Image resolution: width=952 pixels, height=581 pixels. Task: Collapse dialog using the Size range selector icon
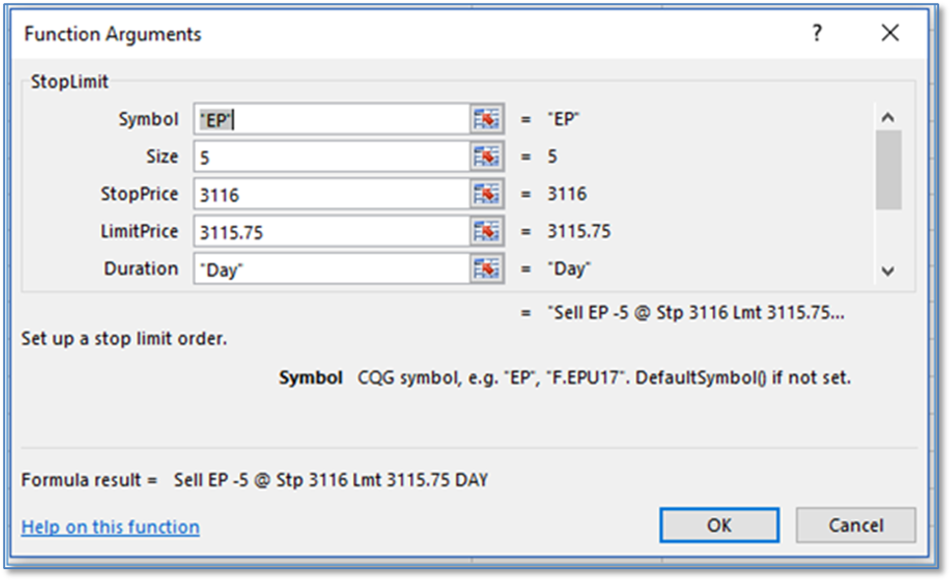click(x=487, y=156)
